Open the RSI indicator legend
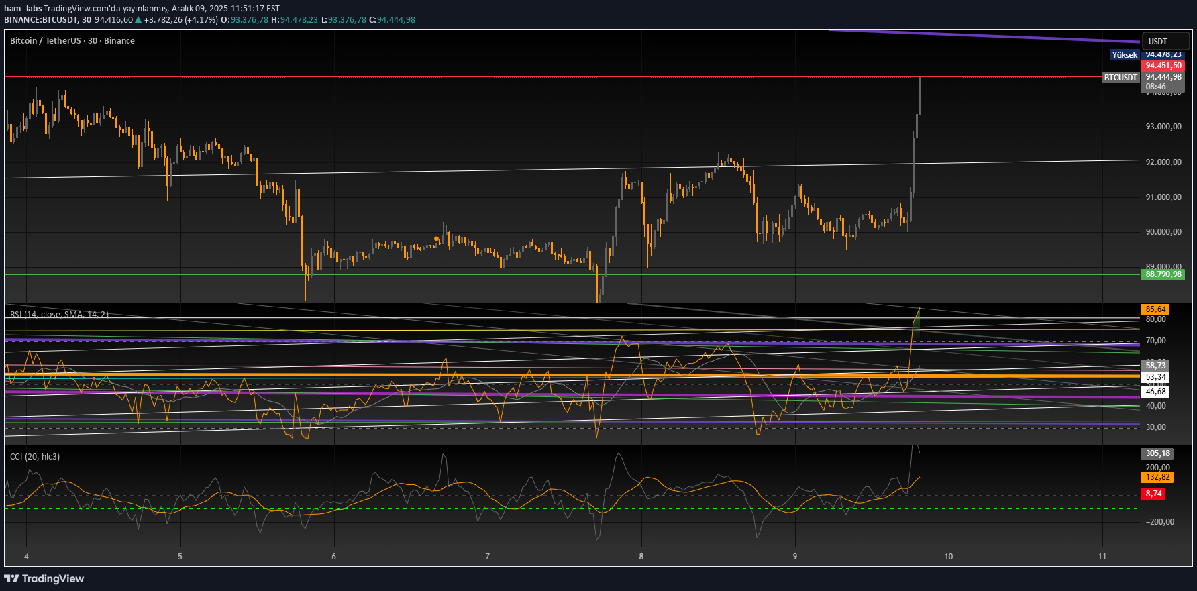The image size is (1197, 591). pyautogui.click(x=59, y=314)
